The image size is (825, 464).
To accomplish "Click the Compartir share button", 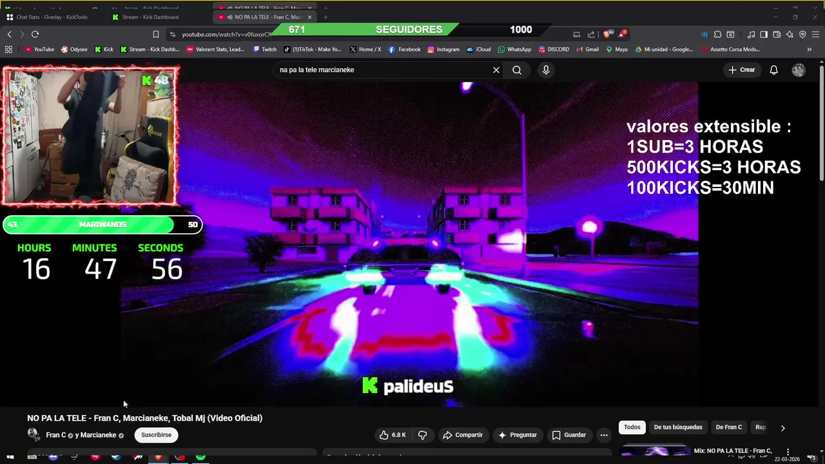I will point(463,435).
